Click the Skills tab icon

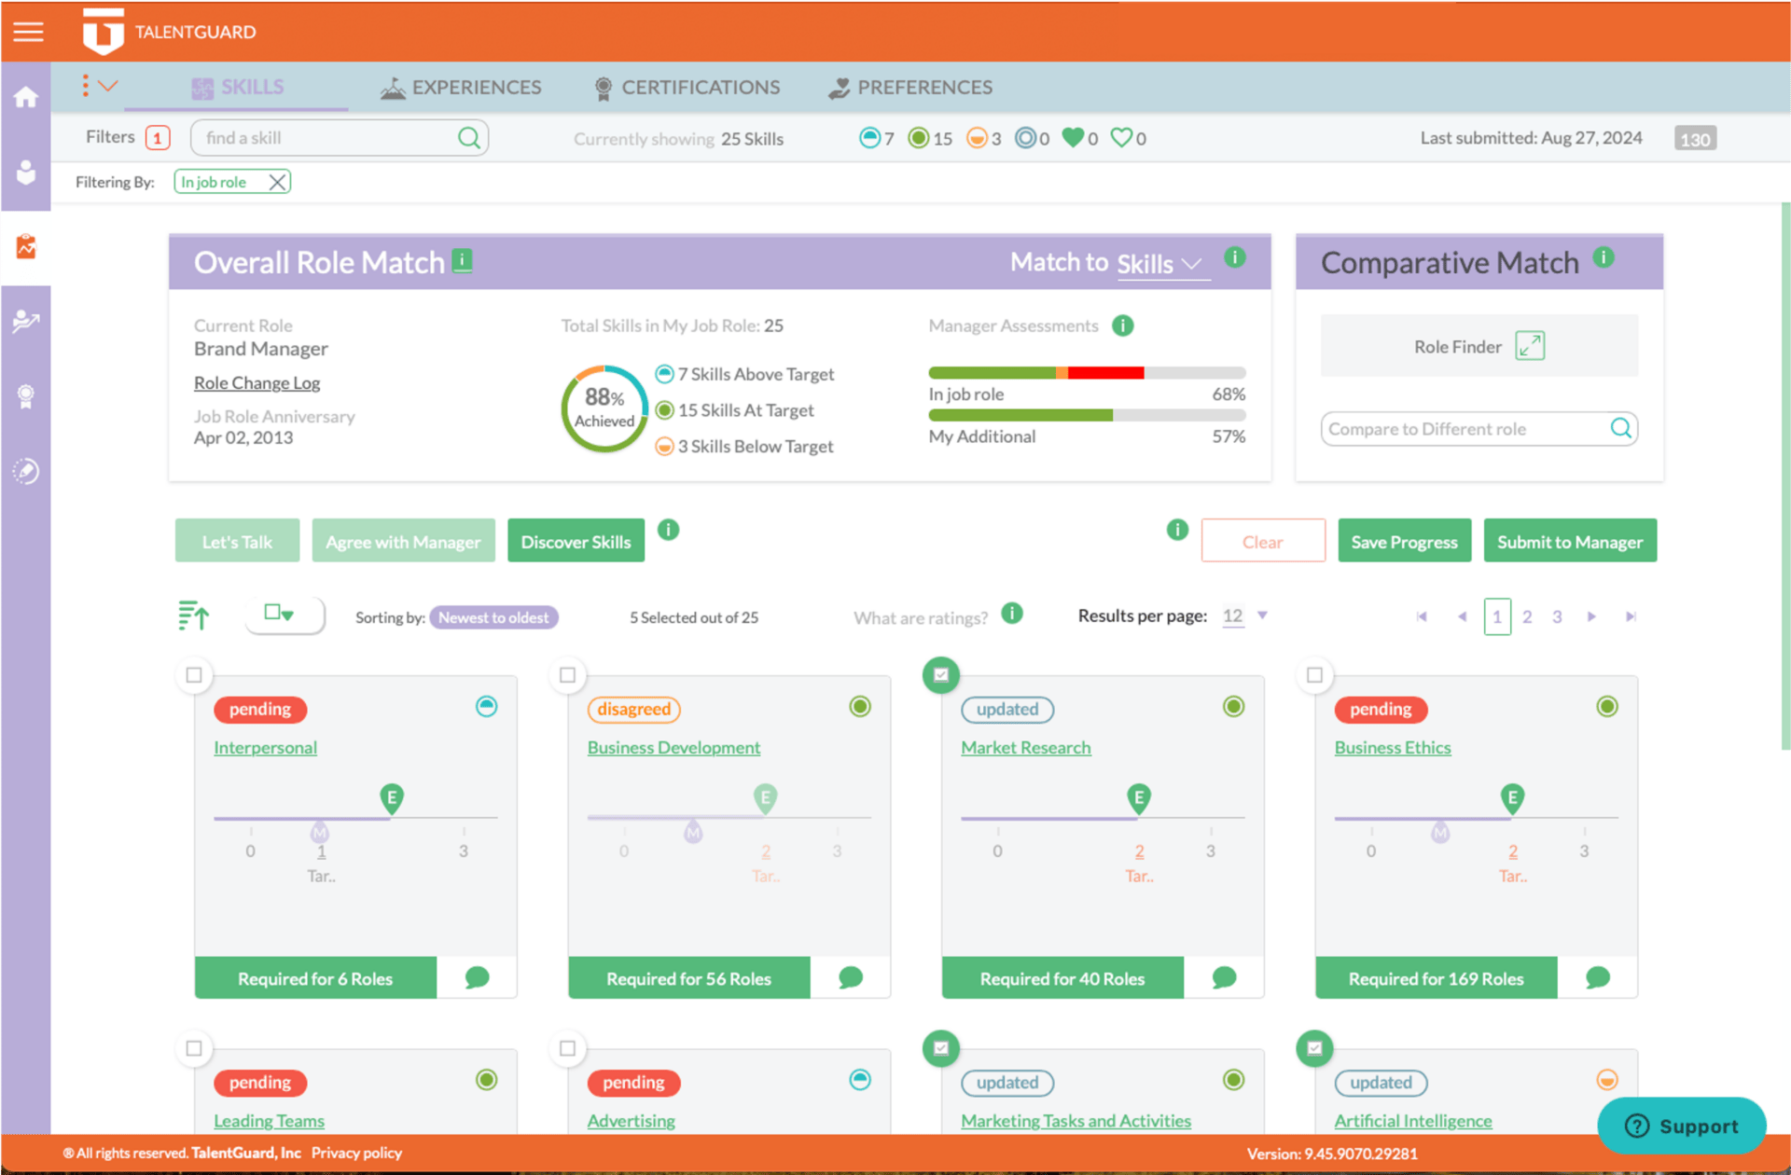pyautogui.click(x=201, y=87)
